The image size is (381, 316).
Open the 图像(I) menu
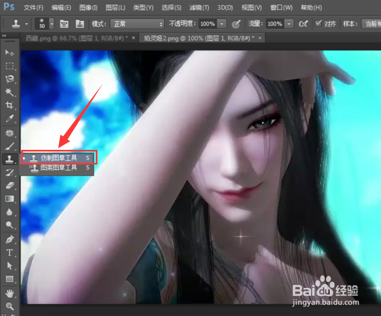(x=88, y=8)
